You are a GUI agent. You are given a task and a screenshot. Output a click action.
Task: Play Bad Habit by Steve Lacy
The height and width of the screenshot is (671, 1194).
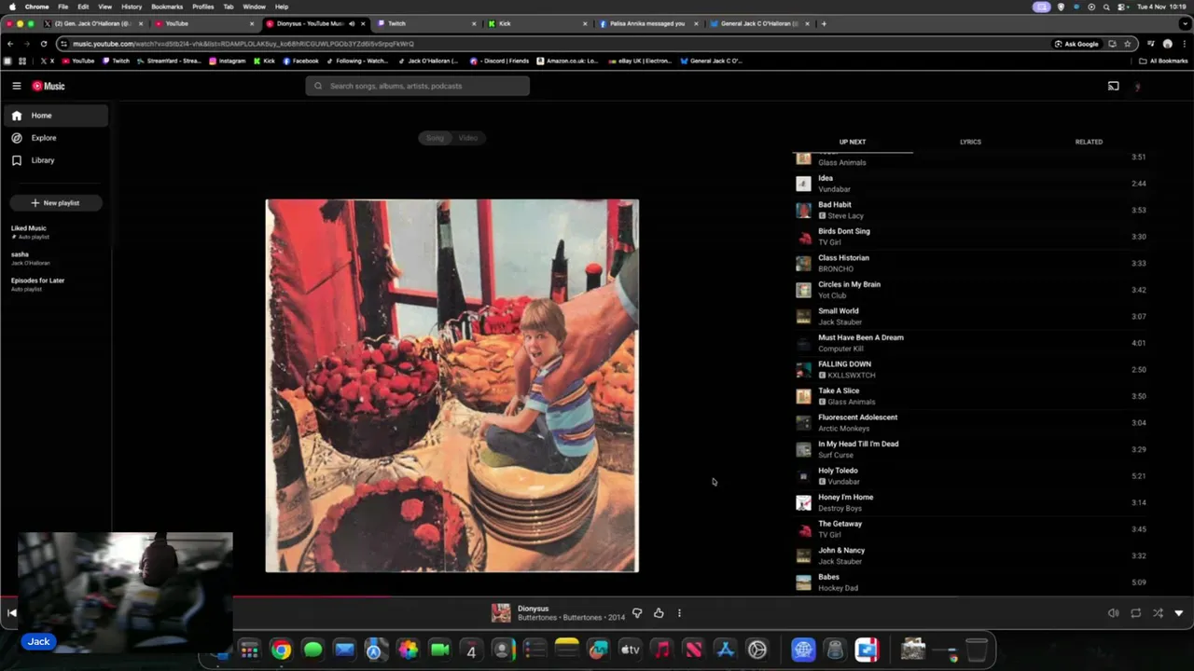click(x=970, y=210)
